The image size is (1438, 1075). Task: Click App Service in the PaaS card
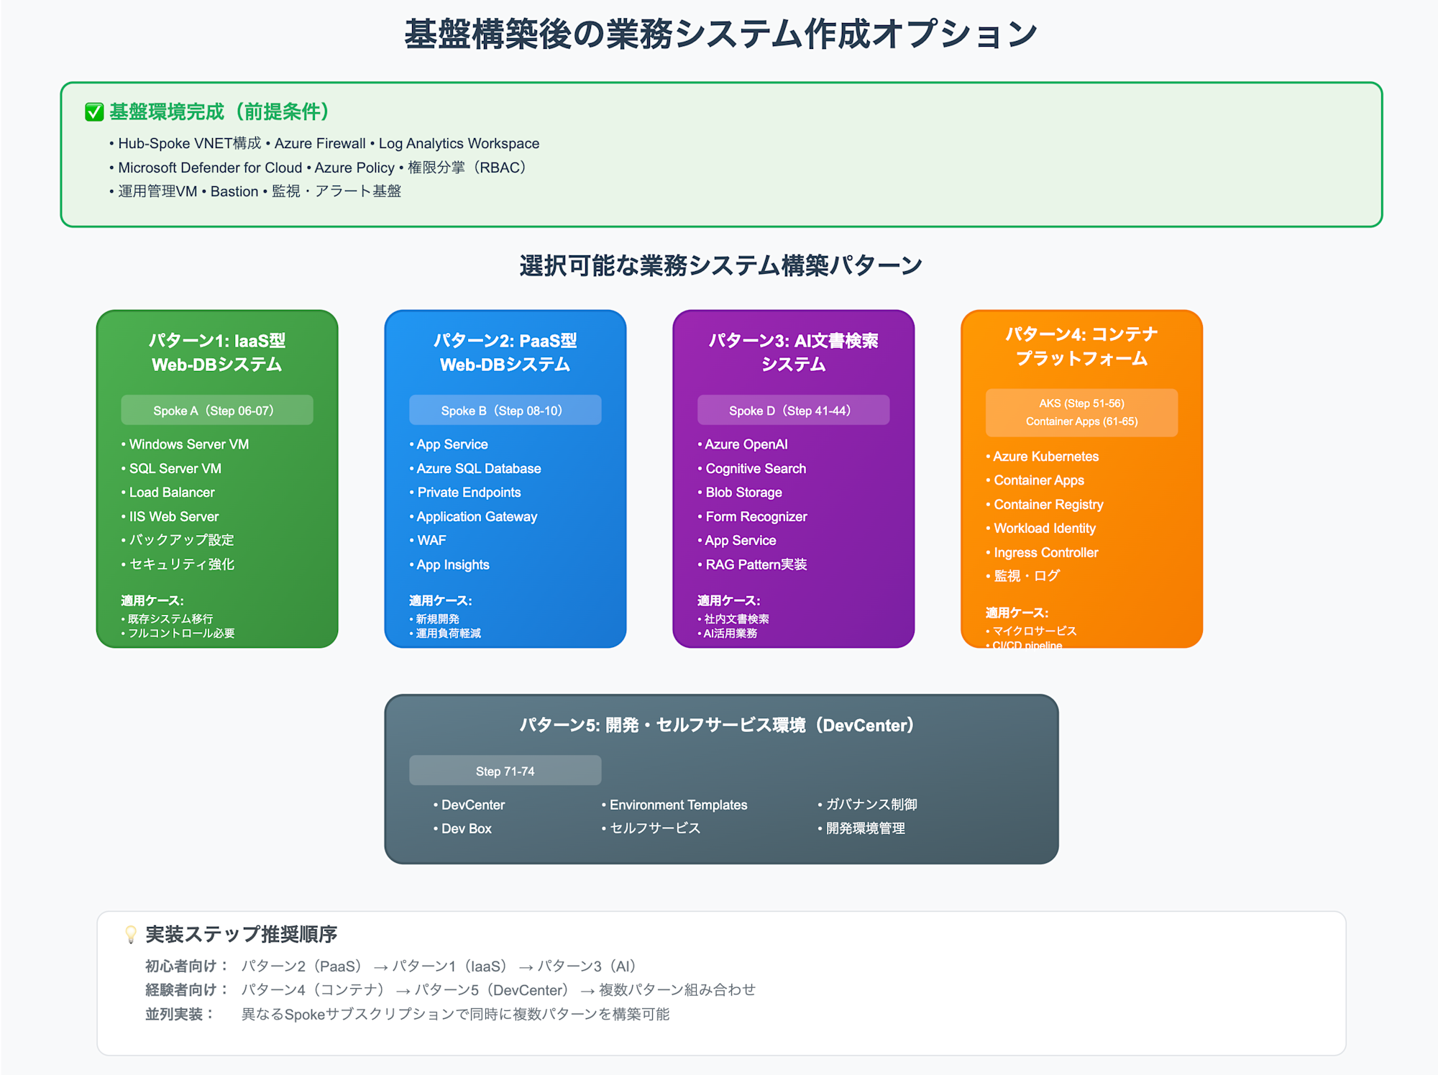[x=449, y=444]
